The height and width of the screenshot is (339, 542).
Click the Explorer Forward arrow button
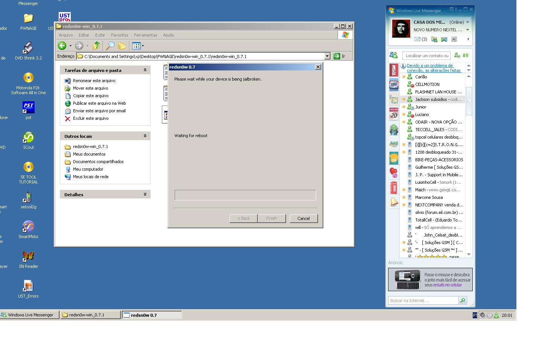pos(79,46)
